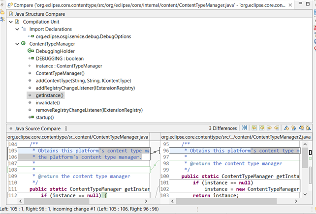Select the ContentTypeManager() constructor
The height and width of the screenshot is (214, 316).
tap(60, 73)
